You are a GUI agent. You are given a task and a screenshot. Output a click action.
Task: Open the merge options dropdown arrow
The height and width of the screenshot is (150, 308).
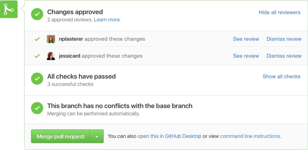97,136
